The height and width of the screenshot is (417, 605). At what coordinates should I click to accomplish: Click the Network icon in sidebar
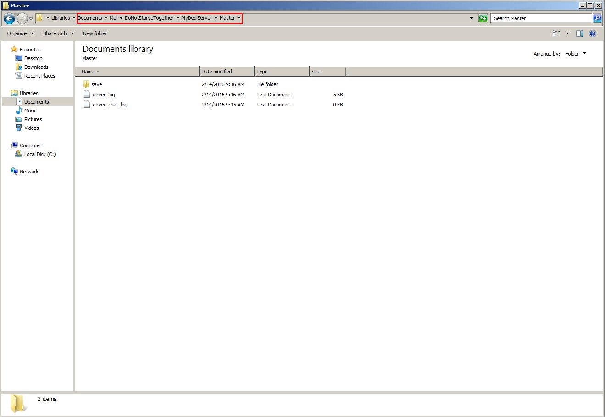(14, 172)
